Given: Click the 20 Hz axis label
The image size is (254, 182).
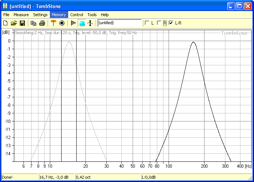Looking at the screenshot, I should [85, 166].
